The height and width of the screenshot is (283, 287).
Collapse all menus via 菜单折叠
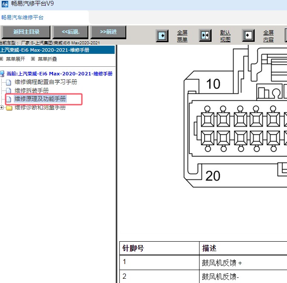click(47, 59)
